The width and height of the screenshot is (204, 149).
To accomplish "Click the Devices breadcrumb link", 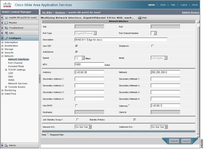I will click(x=60, y=13).
